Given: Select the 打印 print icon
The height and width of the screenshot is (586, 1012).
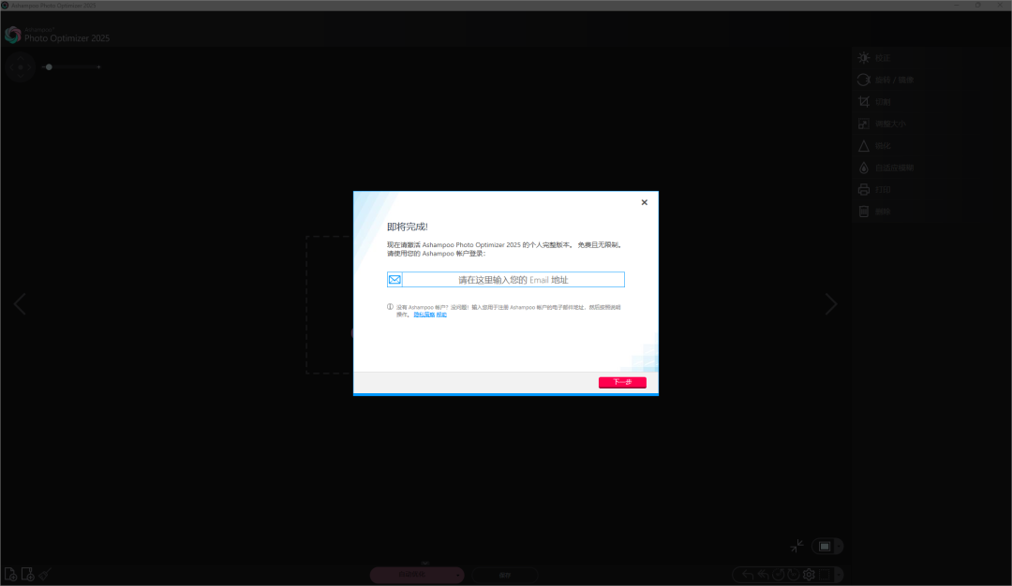Looking at the screenshot, I should coord(864,189).
